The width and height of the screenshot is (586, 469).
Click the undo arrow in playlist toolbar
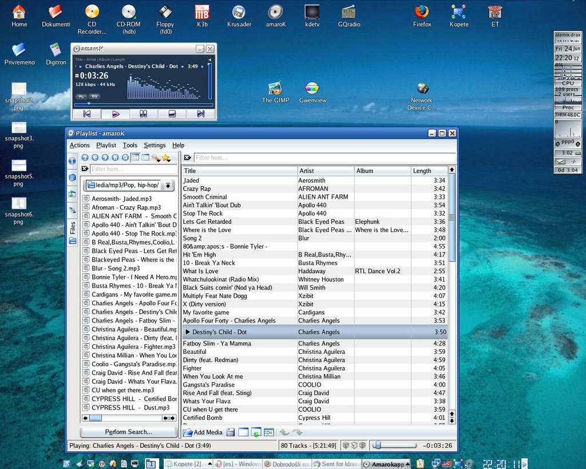pyautogui.click(x=284, y=432)
